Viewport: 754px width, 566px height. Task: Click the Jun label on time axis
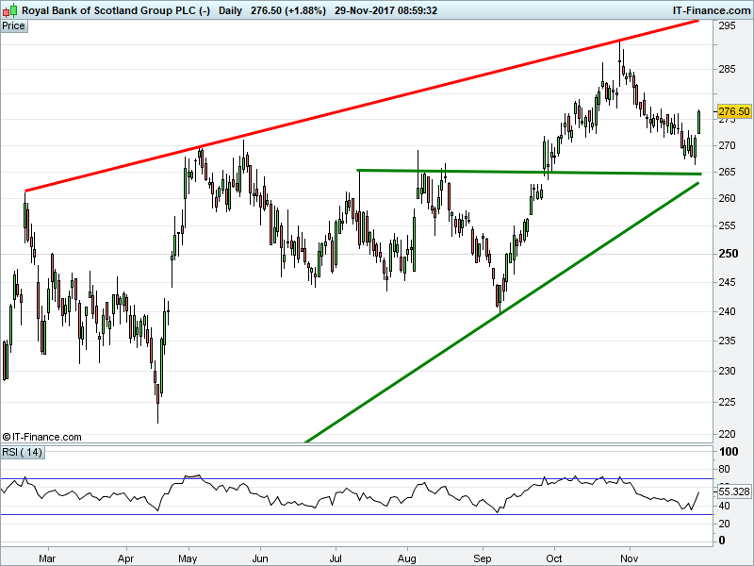(x=260, y=558)
